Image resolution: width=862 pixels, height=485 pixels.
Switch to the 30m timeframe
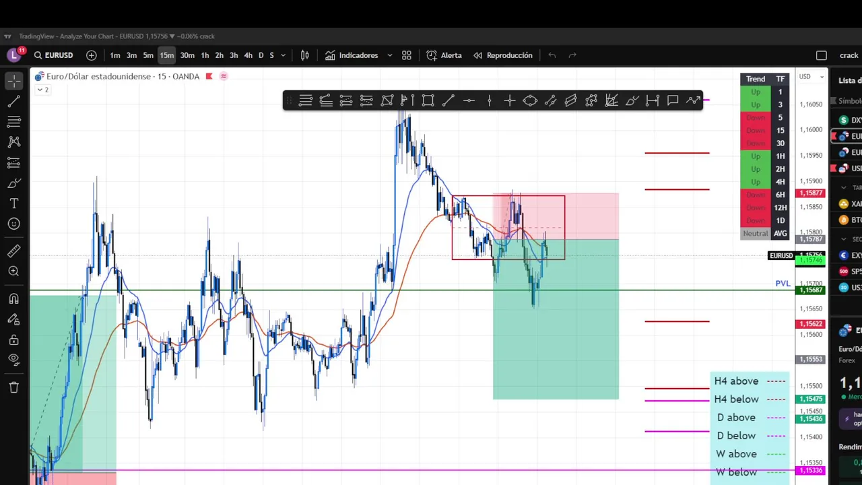pos(187,55)
